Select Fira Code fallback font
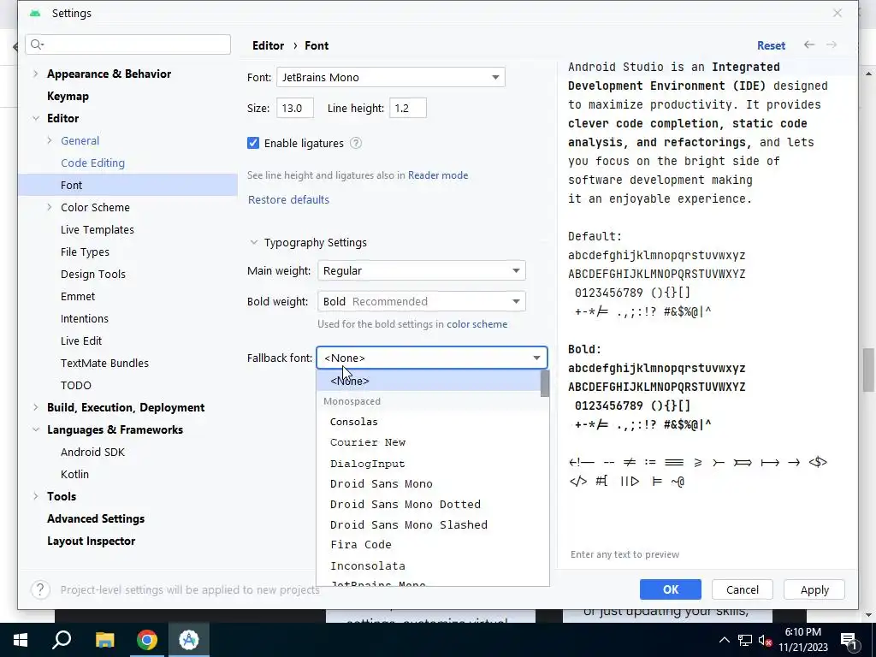The width and height of the screenshot is (876, 657). coord(429,545)
